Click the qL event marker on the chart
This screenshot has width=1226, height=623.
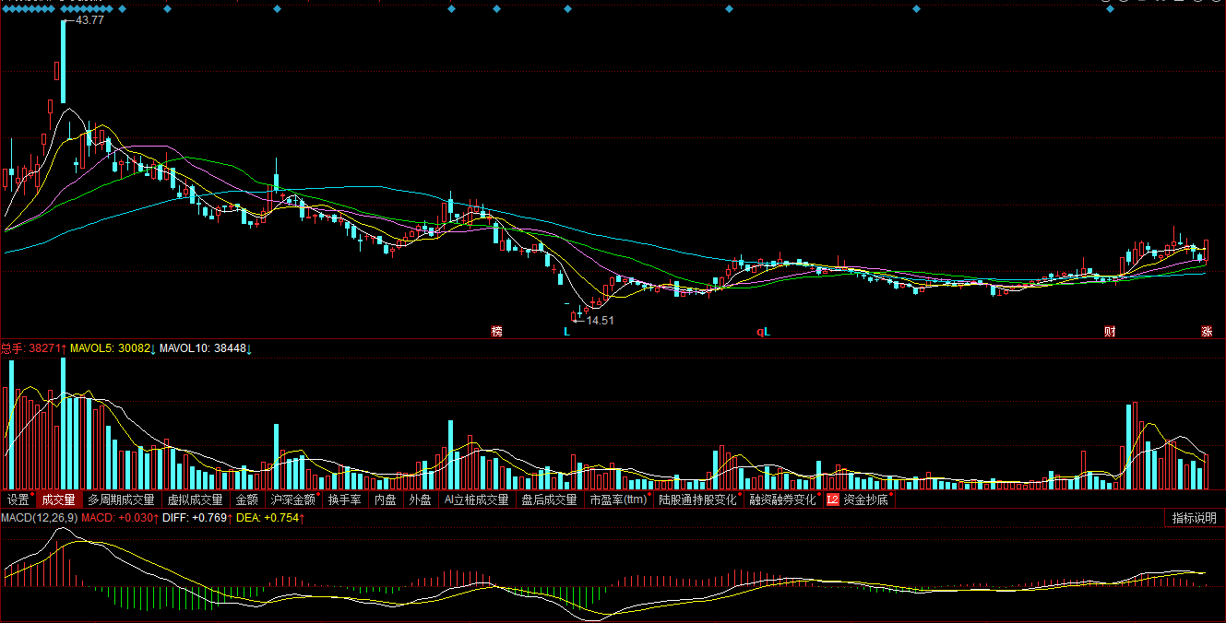tap(763, 331)
